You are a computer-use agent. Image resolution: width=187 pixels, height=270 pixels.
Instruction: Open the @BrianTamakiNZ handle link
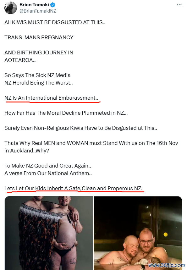[x=38, y=11]
